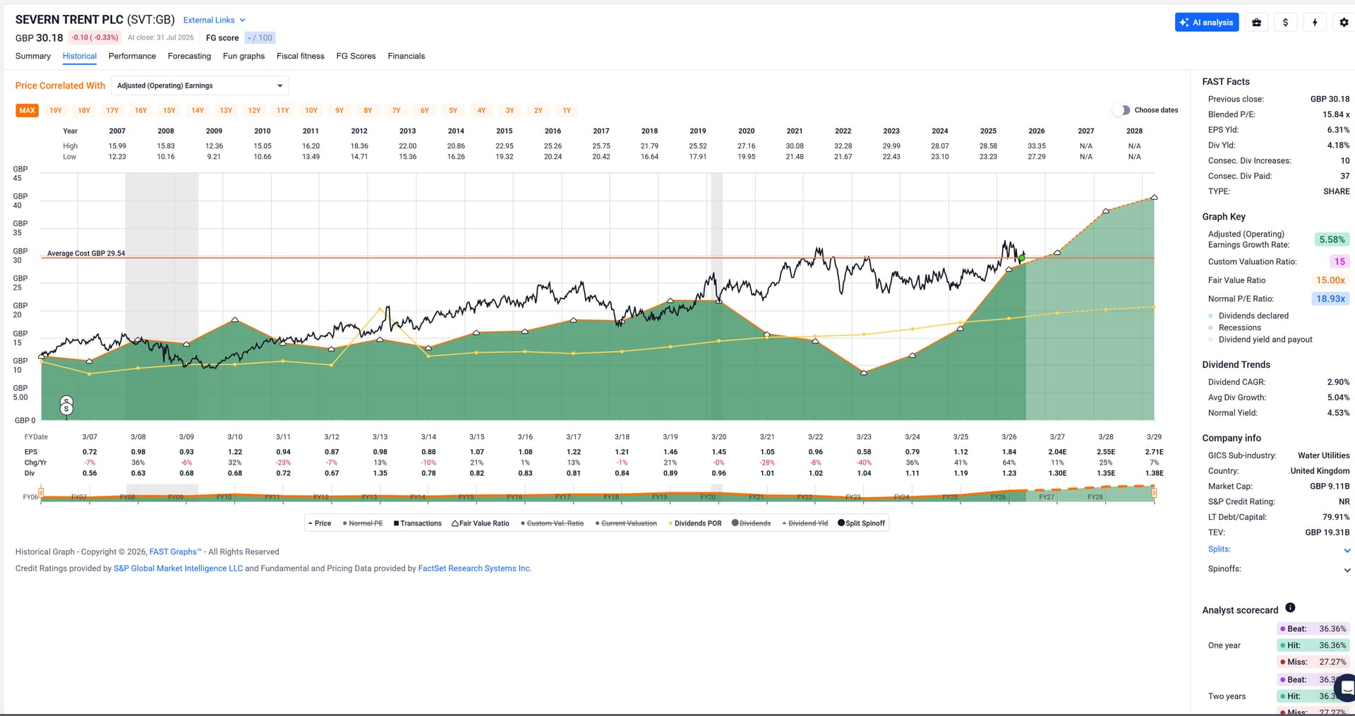Click the blue Normal P/E Ratio swatch
This screenshot has height=716, width=1355.
click(1330, 299)
